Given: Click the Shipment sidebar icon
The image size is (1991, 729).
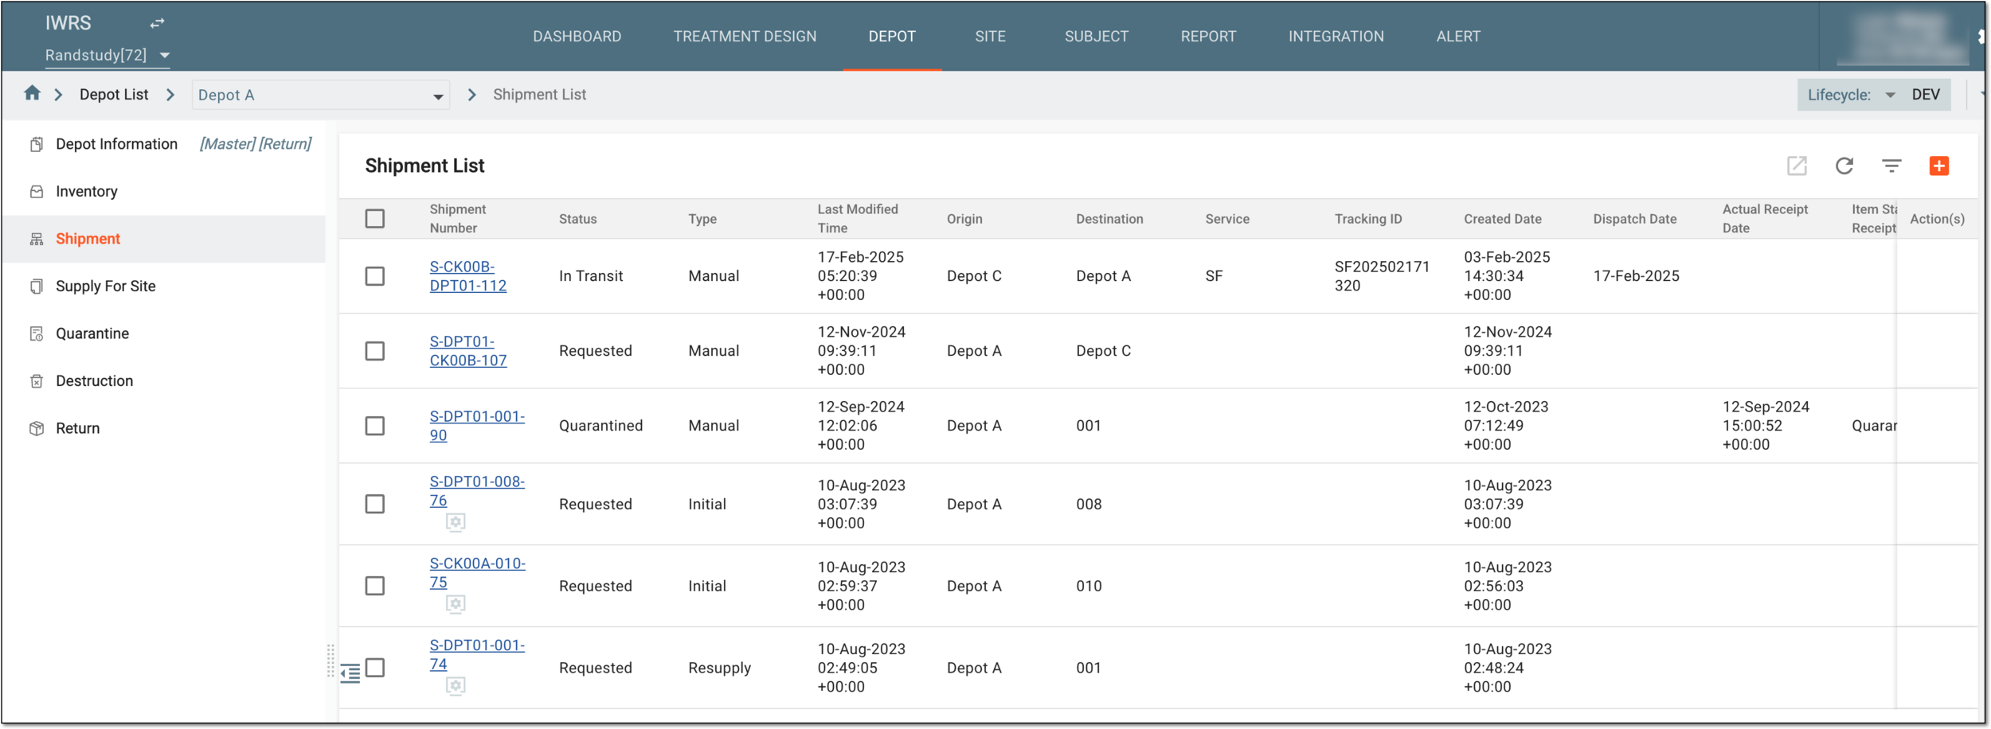Looking at the screenshot, I should [37, 239].
